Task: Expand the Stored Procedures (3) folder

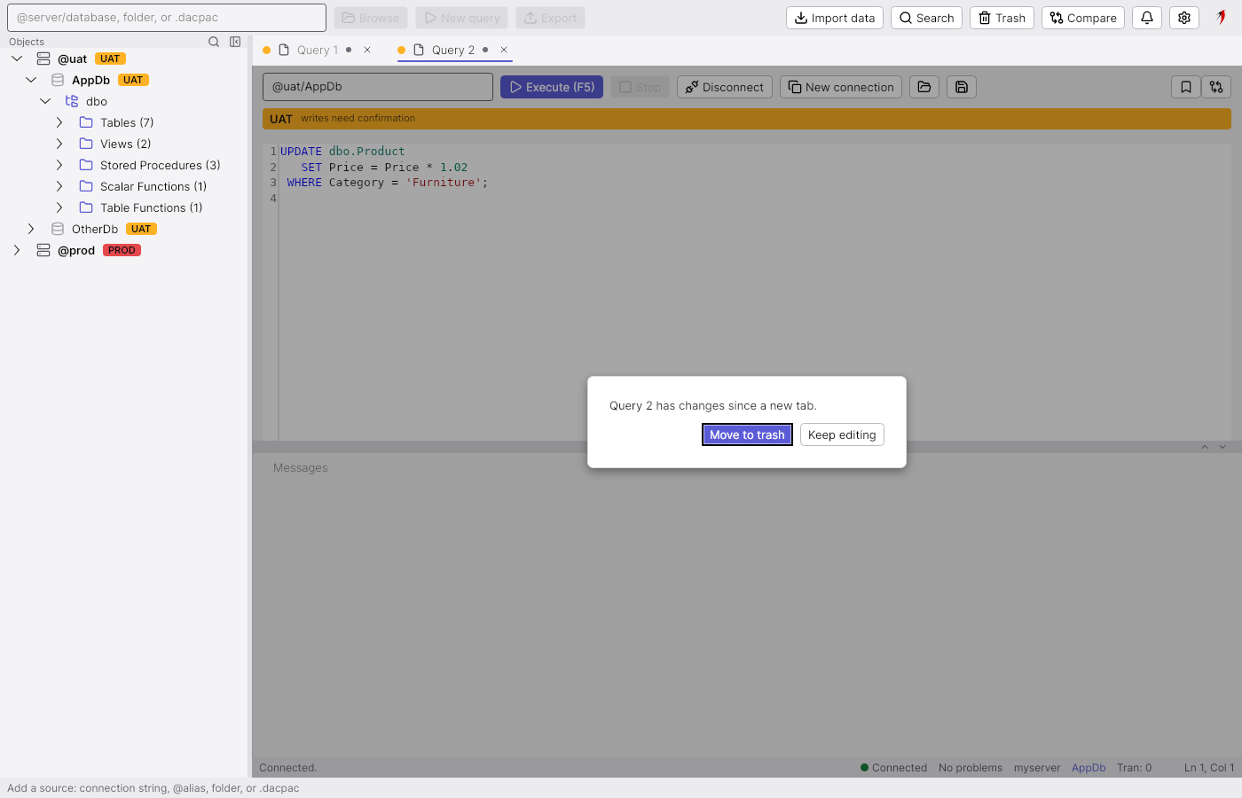Action: point(59,165)
